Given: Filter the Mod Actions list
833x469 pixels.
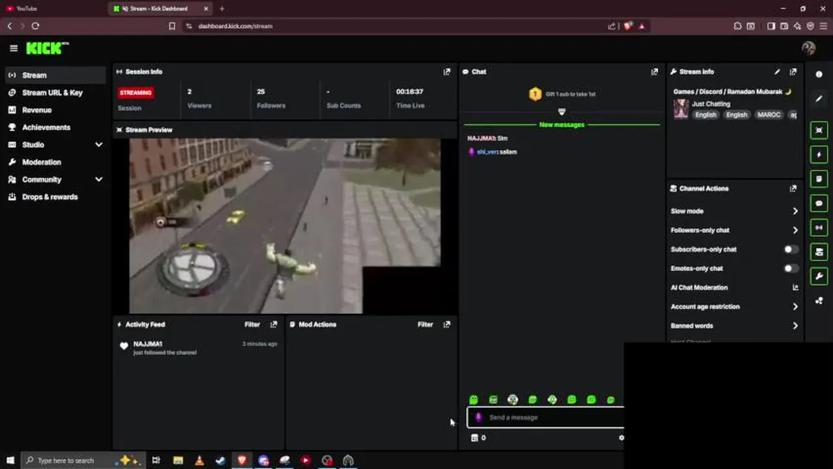Looking at the screenshot, I should [x=425, y=324].
